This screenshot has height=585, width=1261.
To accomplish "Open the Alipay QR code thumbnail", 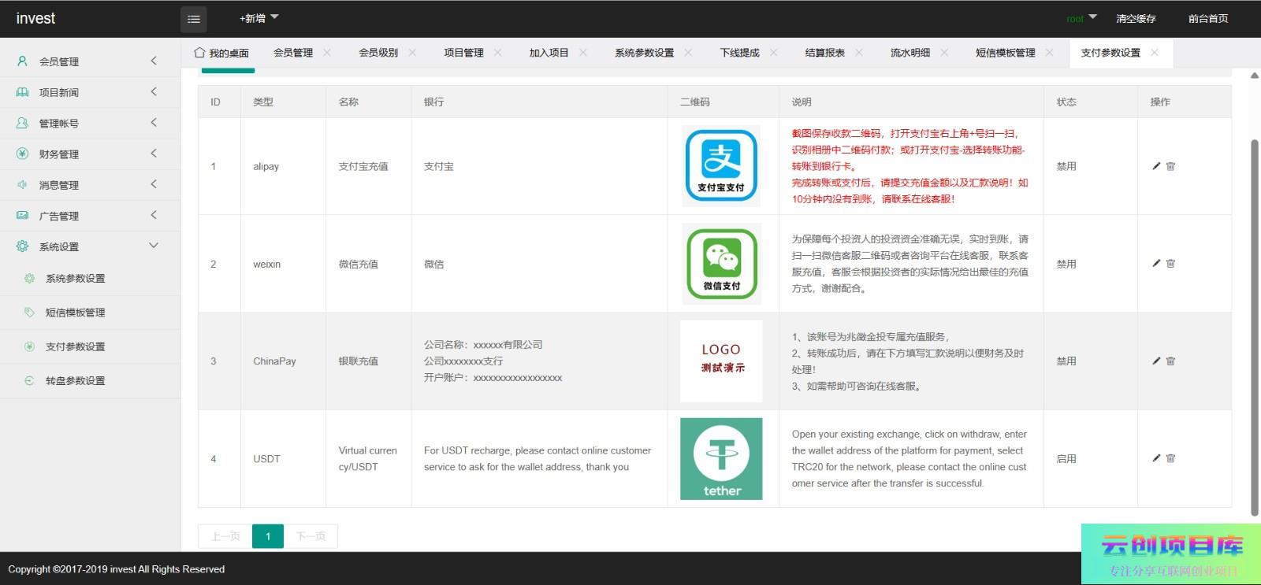I will pos(721,166).
